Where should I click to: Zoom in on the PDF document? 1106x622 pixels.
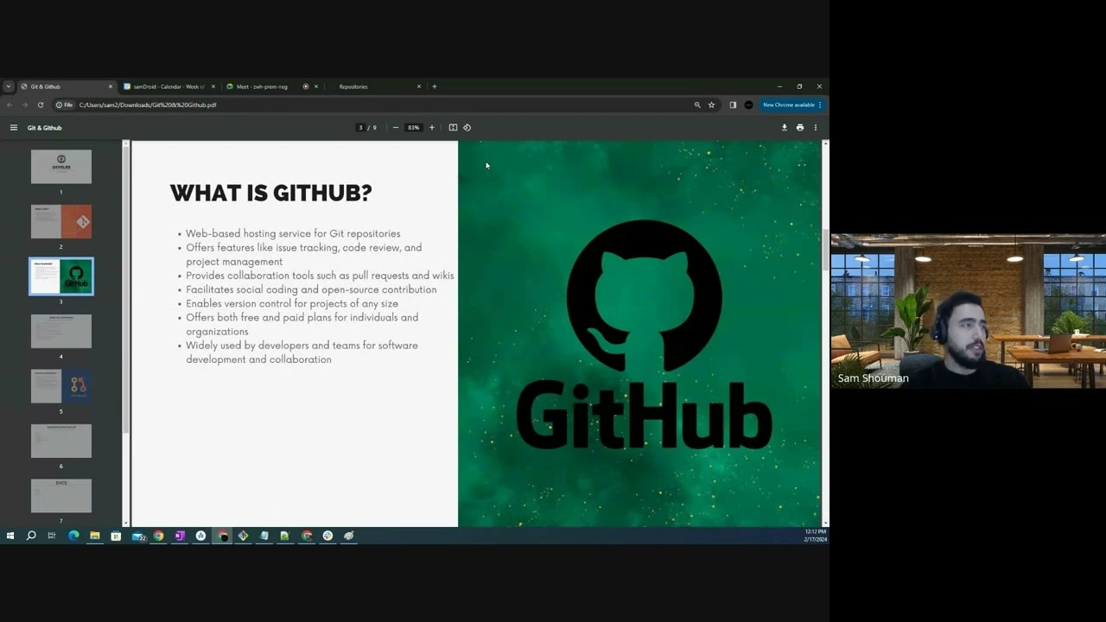click(431, 127)
